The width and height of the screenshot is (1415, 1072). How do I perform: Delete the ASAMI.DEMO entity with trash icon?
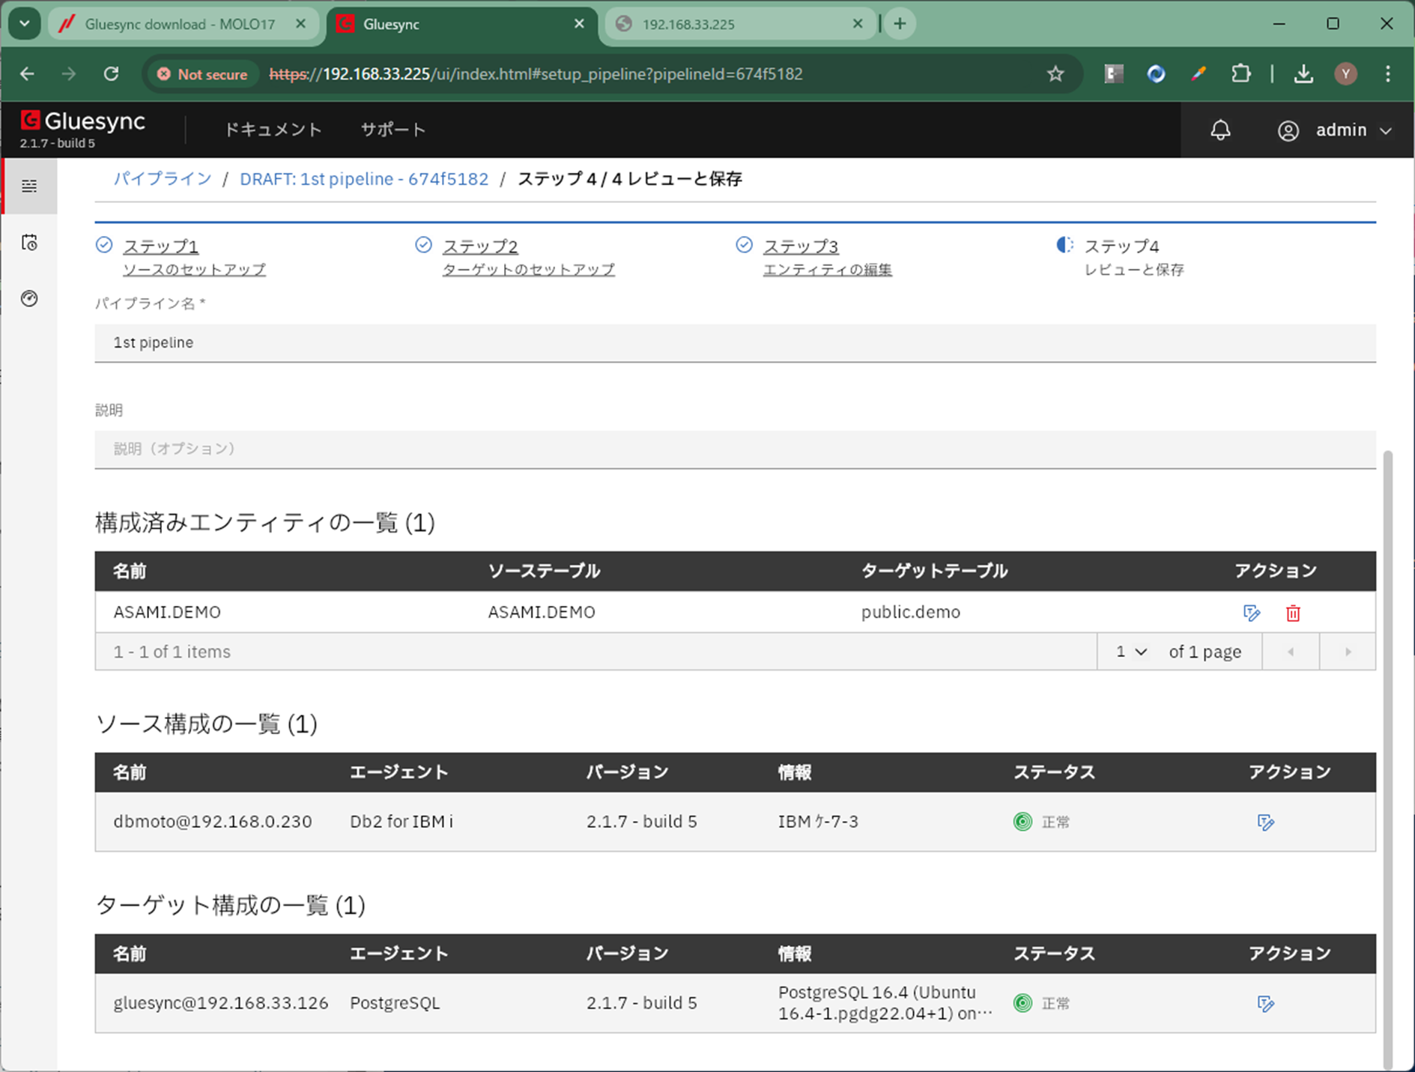(x=1293, y=613)
